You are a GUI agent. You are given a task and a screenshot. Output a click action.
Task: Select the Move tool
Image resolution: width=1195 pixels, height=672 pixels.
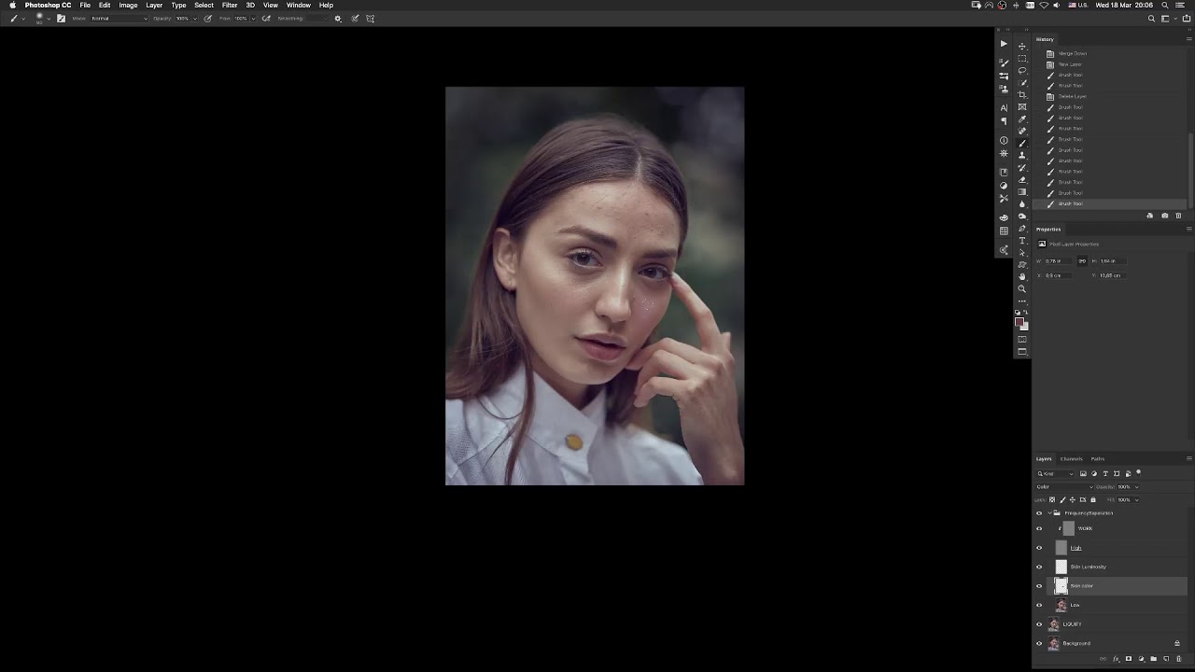click(x=1022, y=46)
